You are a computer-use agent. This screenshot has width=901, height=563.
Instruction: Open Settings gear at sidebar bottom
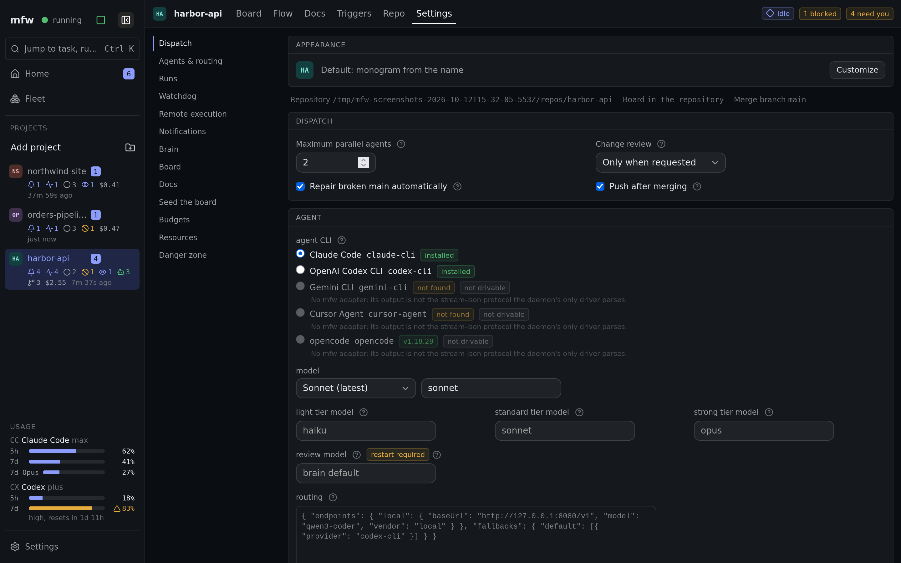(72, 546)
